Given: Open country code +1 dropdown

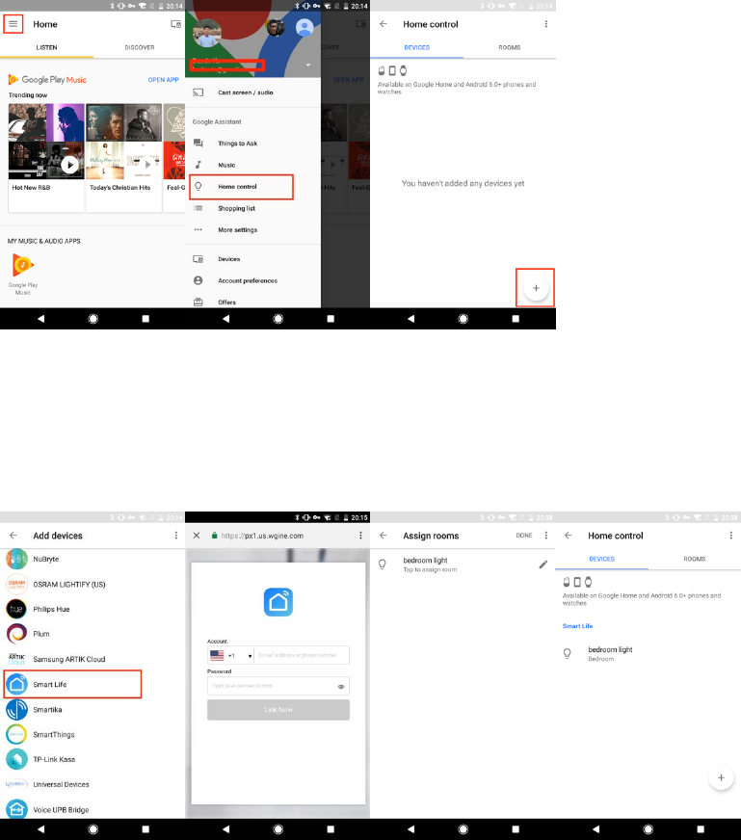Looking at the screenshot, I should tap(231, 655).
